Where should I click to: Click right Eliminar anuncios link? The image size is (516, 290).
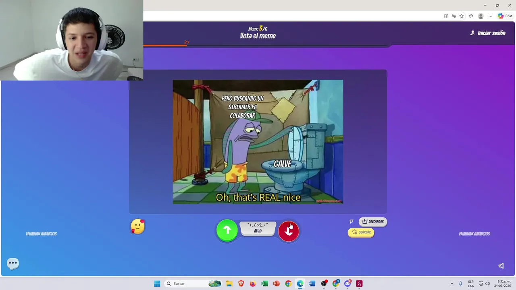tap(474, 234)
